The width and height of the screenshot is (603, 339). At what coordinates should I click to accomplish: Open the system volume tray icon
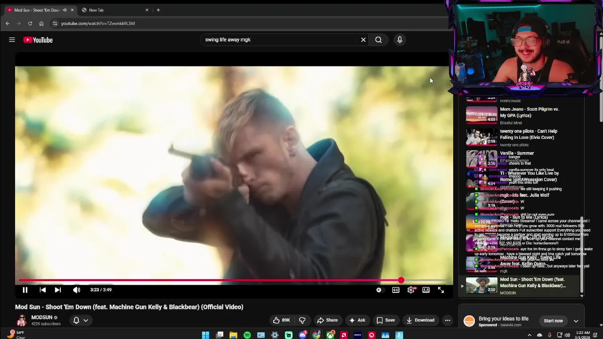pos(568,335)
